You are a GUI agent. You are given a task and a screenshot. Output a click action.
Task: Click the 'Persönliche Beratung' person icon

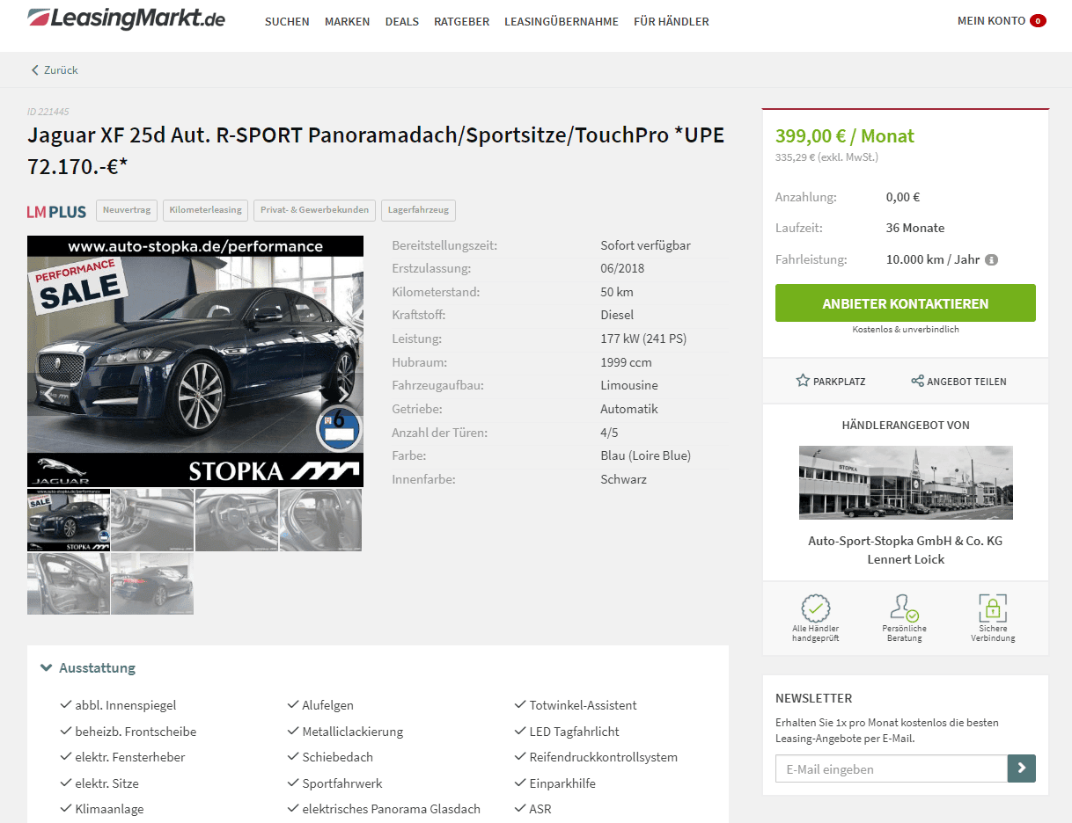coord(904,608)
